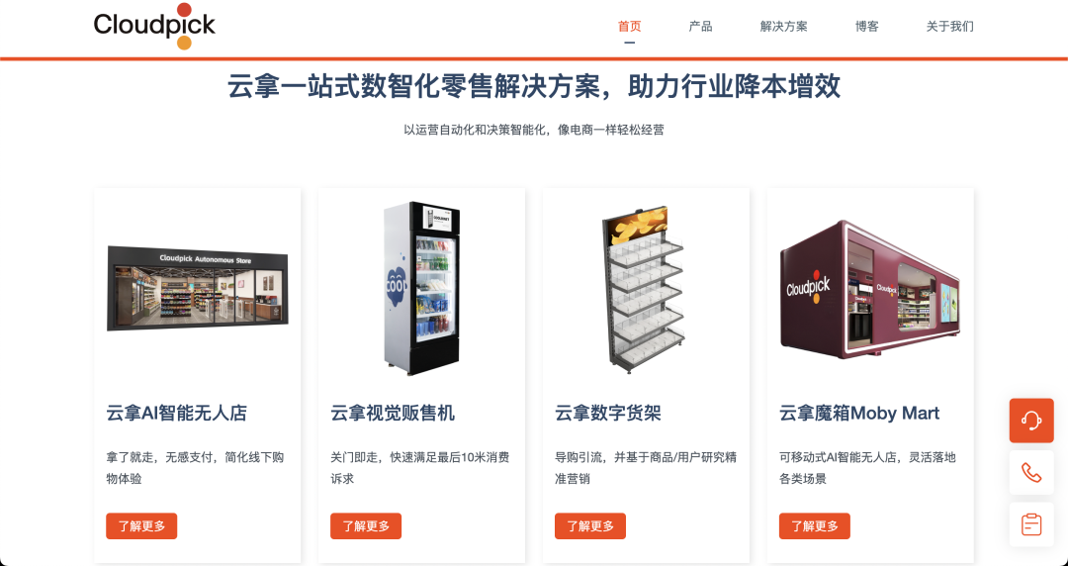Click 了解更多 under 云拿数字货架
The image size is (1068, 566).
tap(589, 525)
